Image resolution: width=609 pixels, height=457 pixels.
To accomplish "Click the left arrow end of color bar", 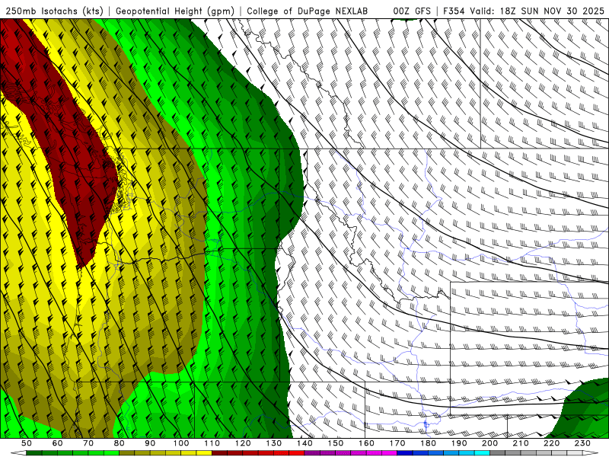I will [18, 453].
